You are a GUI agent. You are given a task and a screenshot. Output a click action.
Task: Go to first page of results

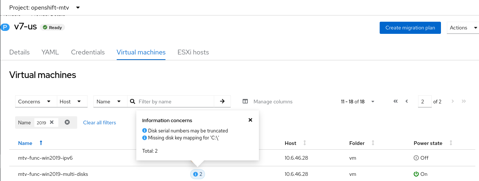point(396,102)
